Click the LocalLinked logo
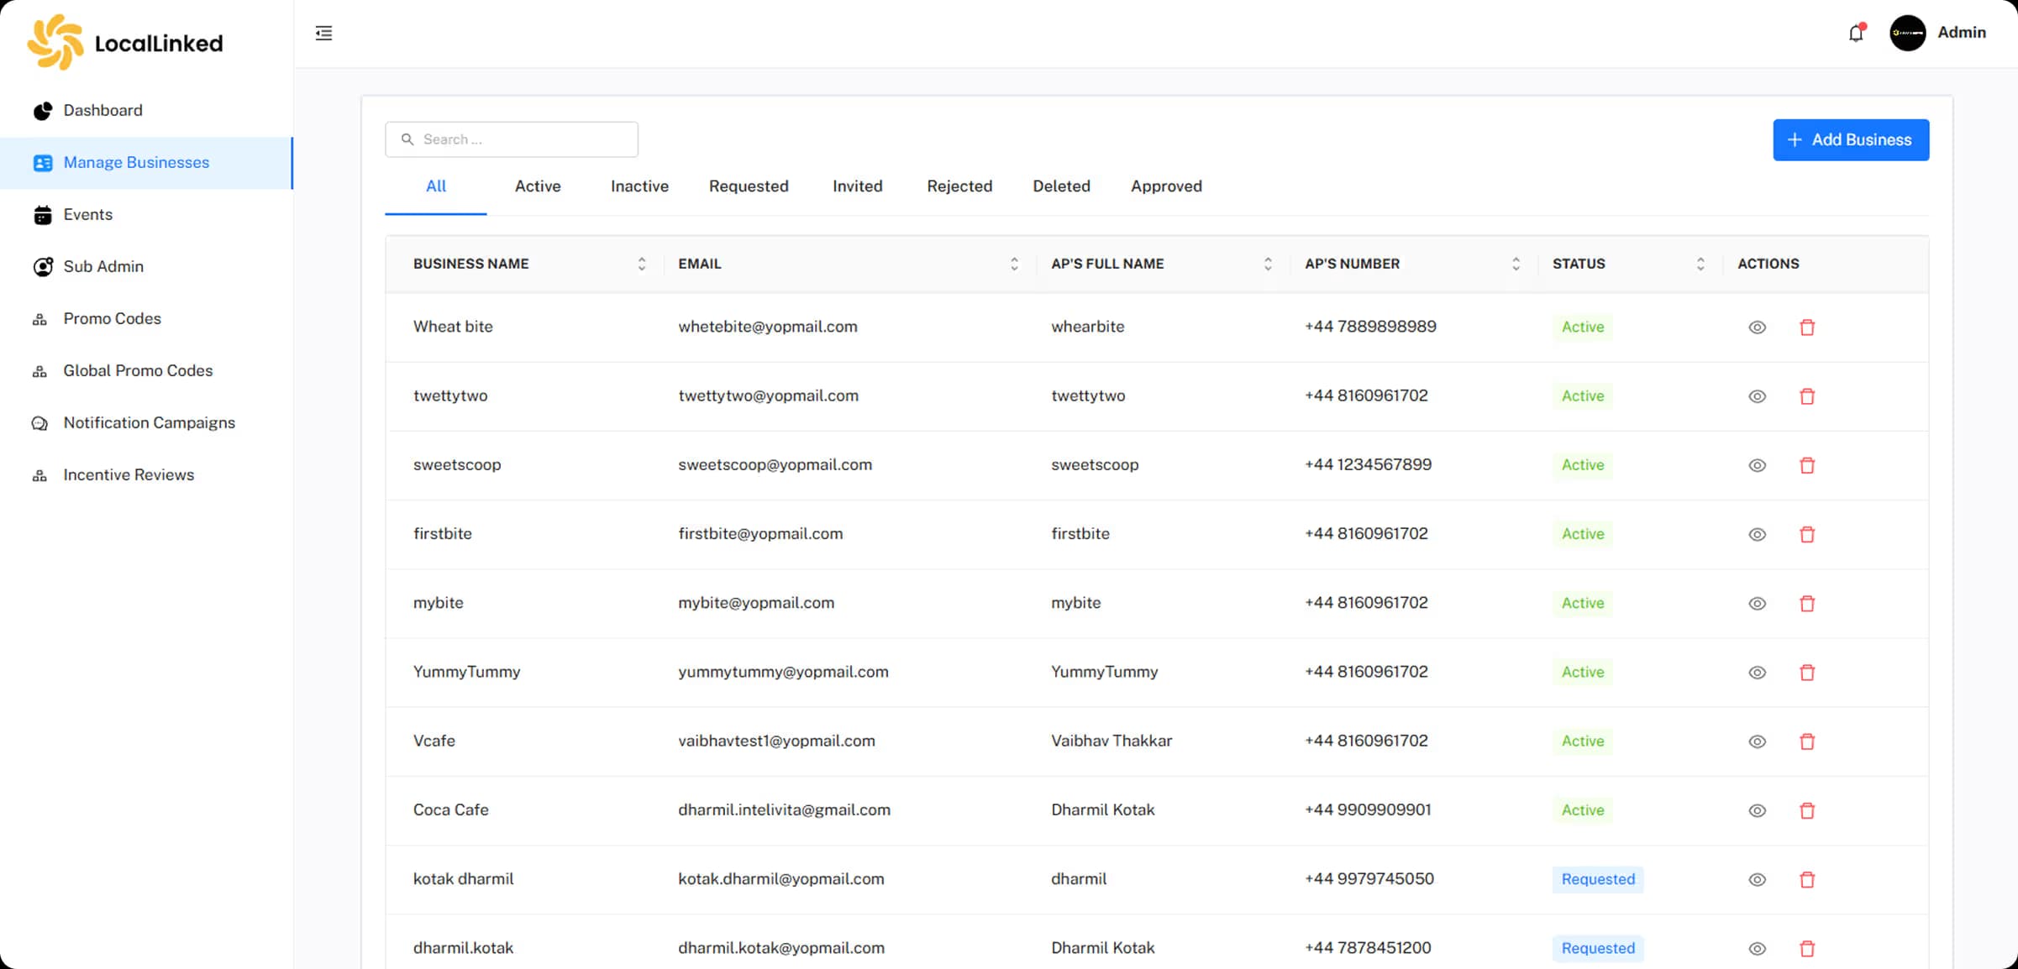 pos(125,42)
